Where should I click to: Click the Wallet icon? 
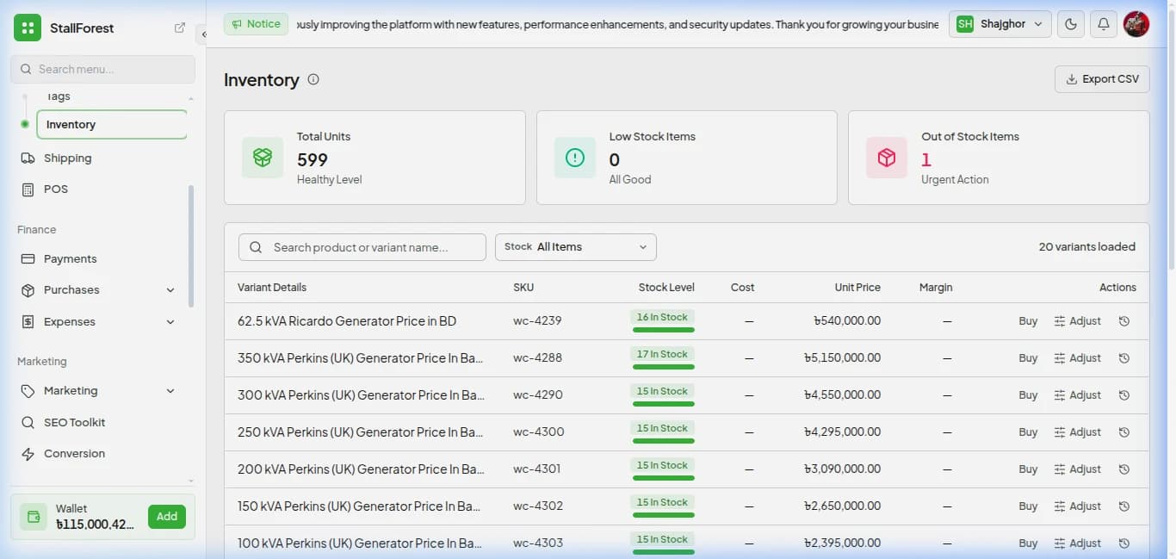point(34,517)
